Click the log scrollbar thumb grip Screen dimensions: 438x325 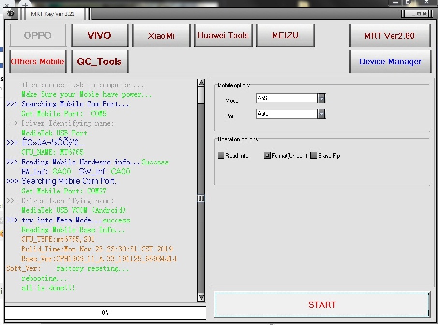(x=201, y=198)
